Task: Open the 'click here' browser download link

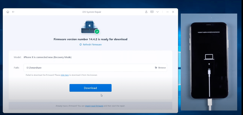Action: (x=65, y=75)
